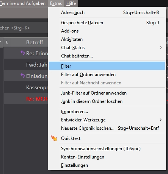
Task: Open Gespeicherte Dateien
Action: point(107,23)
